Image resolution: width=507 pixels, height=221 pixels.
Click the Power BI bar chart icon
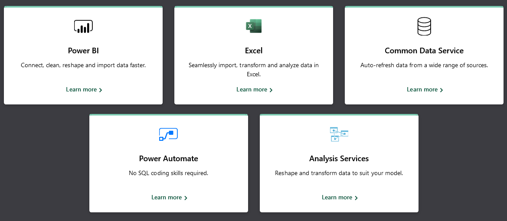[83, 26]
